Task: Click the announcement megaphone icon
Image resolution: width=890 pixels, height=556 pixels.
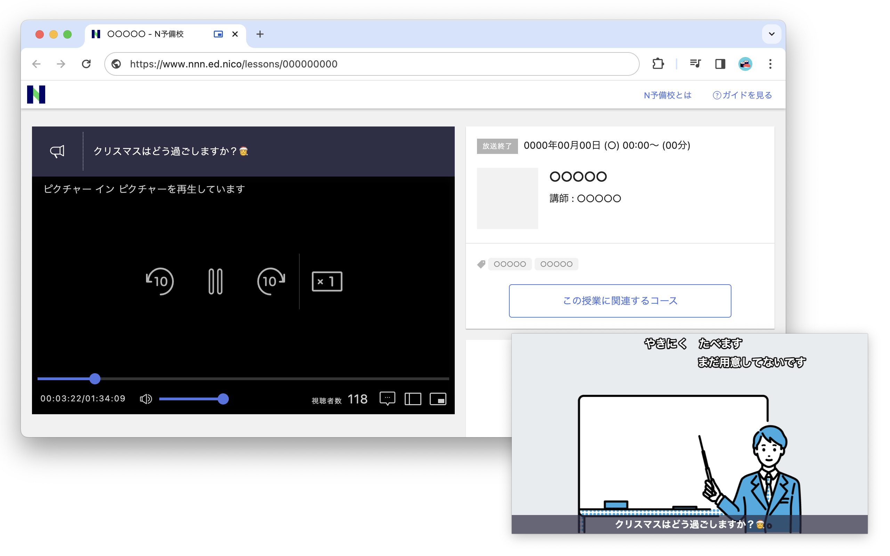Action: coord(57,151)
